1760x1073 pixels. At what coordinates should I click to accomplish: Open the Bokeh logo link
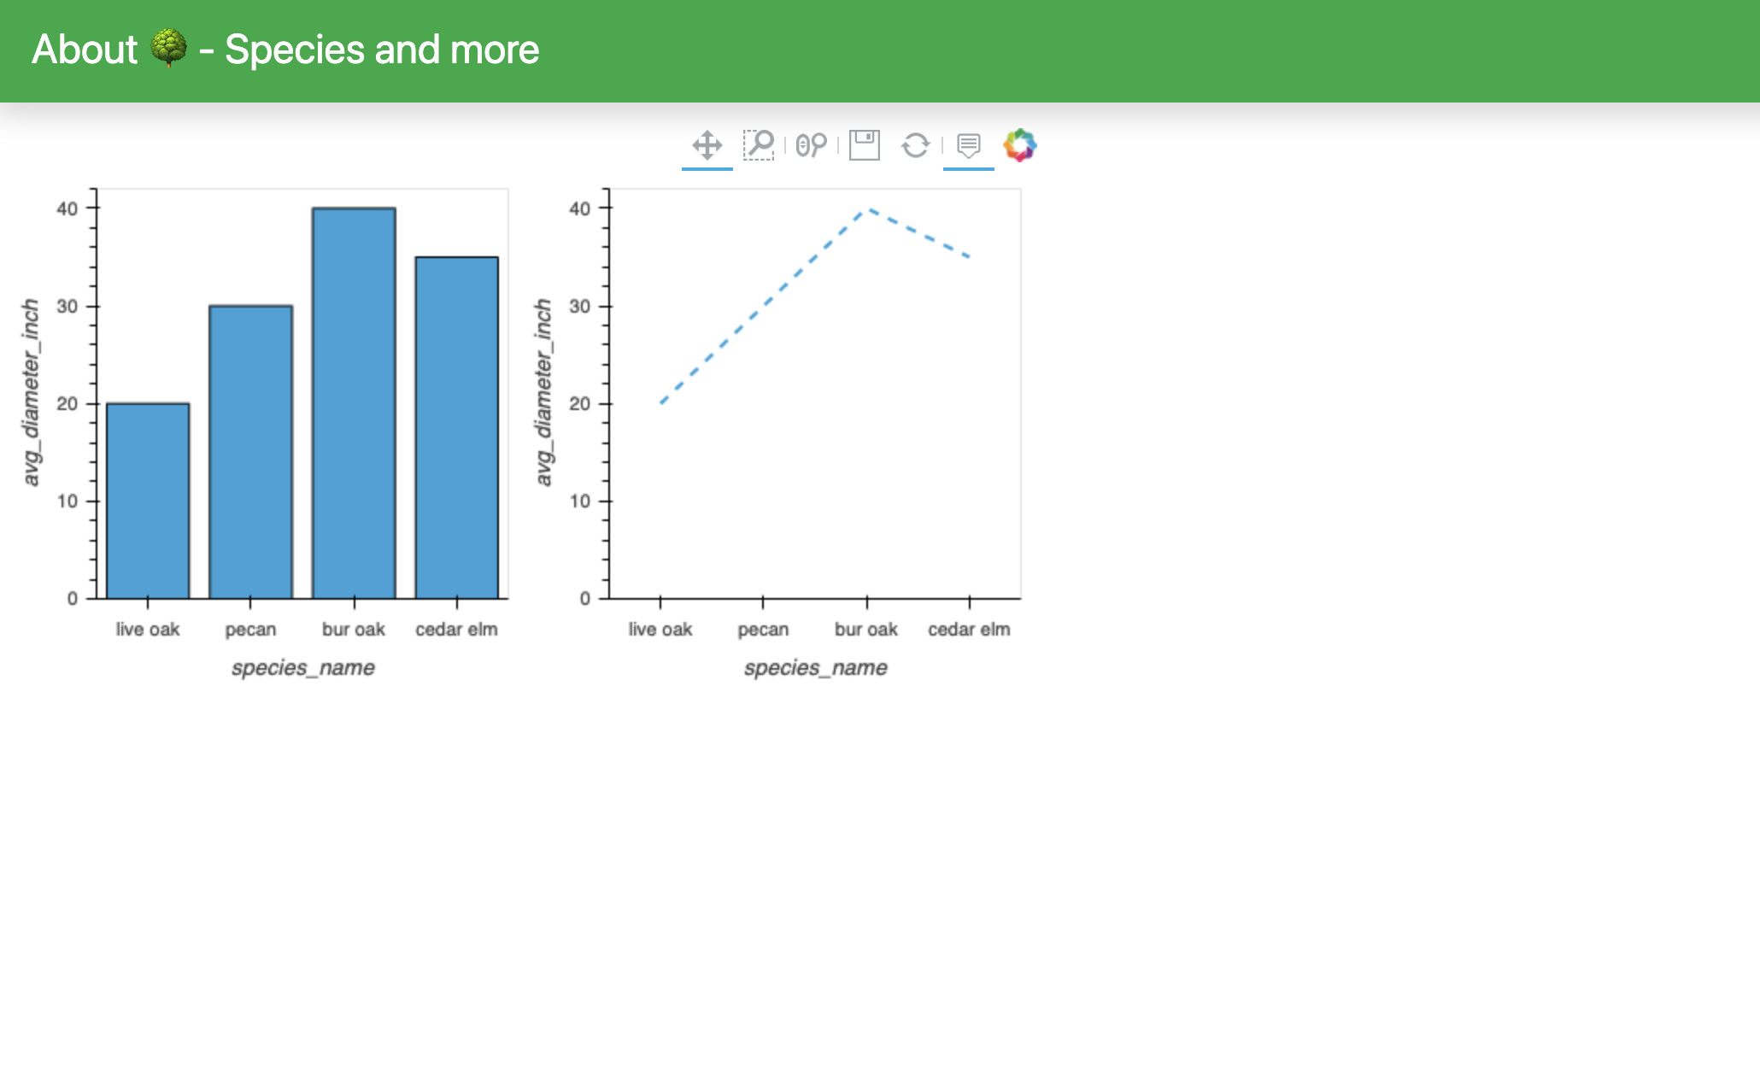point(1020,145)
